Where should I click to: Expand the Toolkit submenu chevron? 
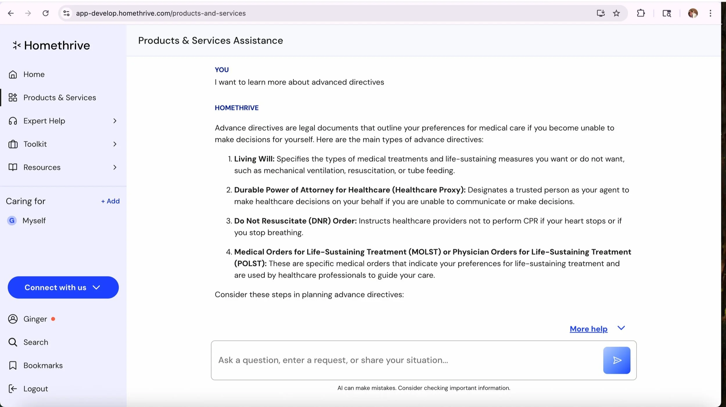[115, 144]
